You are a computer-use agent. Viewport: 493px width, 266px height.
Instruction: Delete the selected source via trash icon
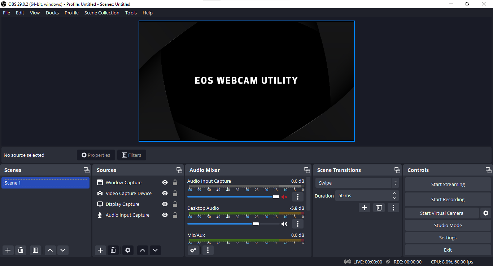pyautogui.click(x=113, y=250)
